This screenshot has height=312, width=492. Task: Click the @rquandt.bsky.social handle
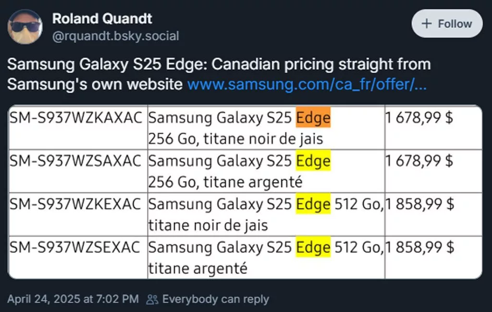tap(115, 36)
